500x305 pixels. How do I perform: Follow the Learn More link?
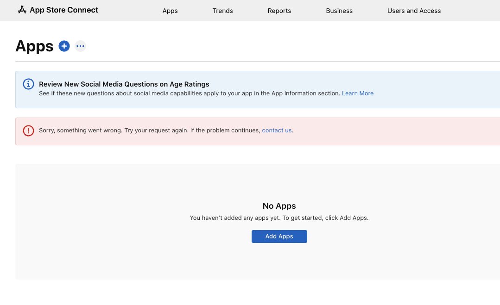(x=357, y=93)
